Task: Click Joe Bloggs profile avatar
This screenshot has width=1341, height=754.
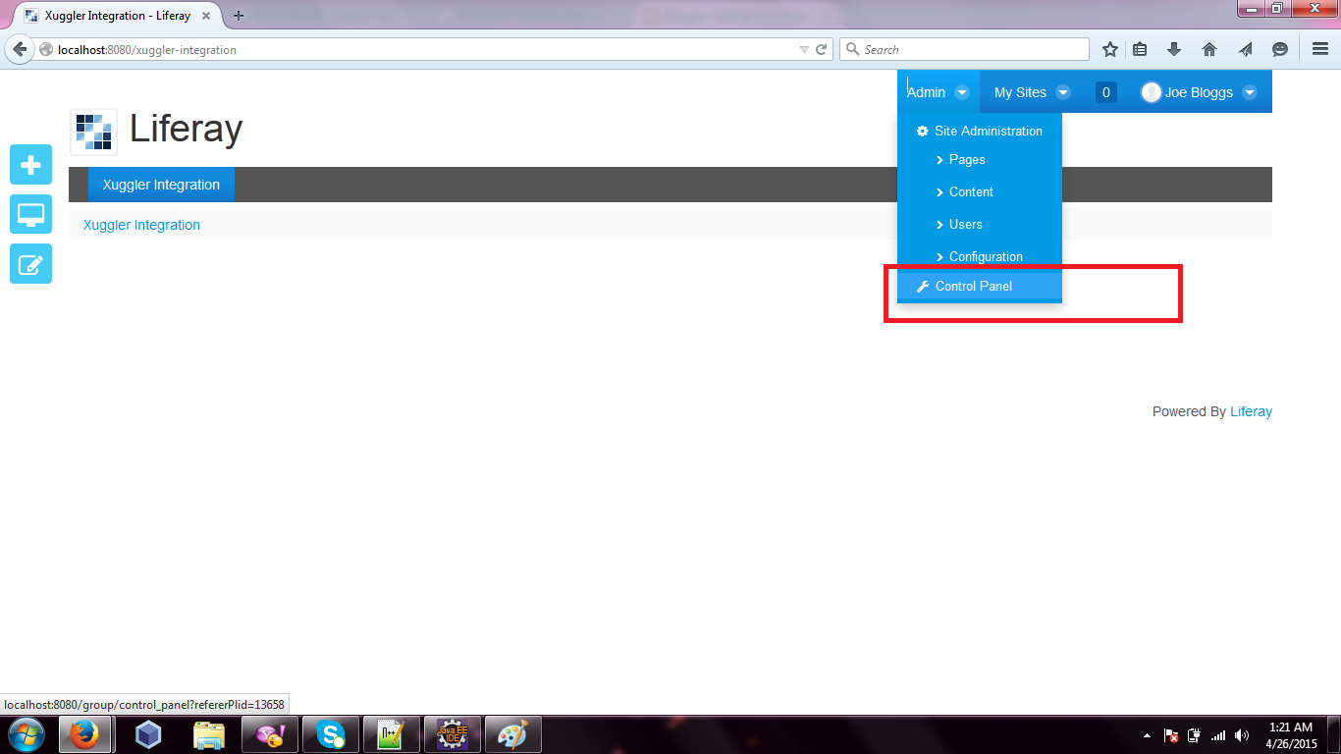Action: pos(1150,91)
